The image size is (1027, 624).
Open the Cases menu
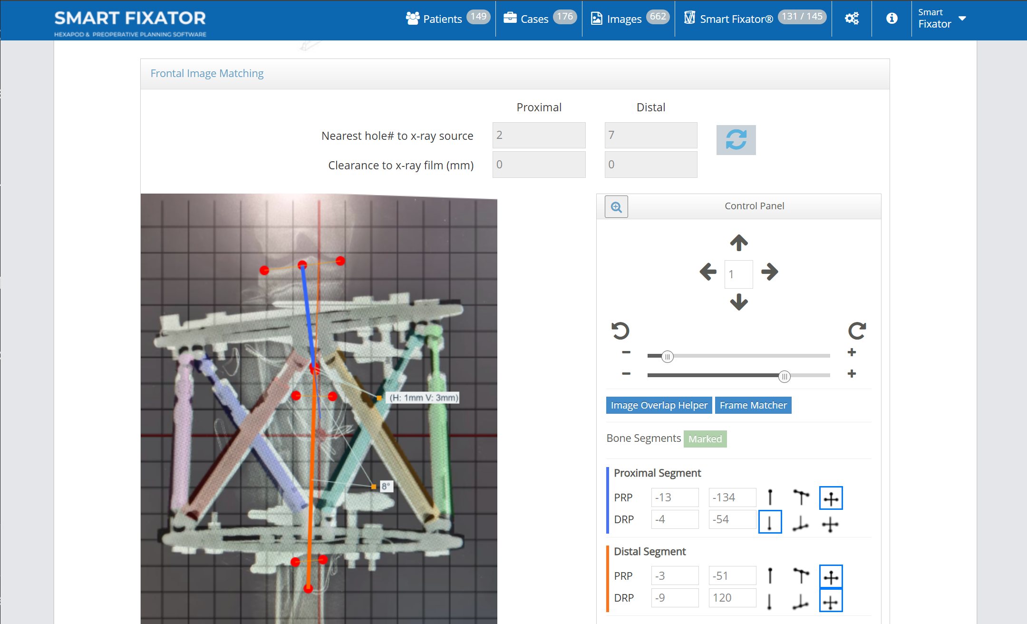click(x=540, y=19)
